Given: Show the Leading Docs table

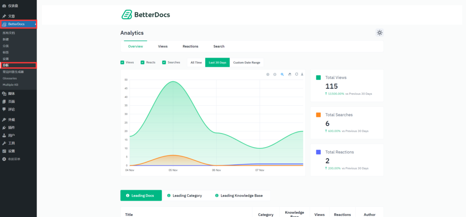Looking at the screenshot, I should coord(141,196).
